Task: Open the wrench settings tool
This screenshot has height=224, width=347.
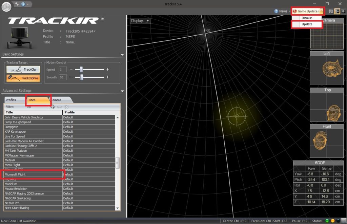Action: tap(17, 4)
